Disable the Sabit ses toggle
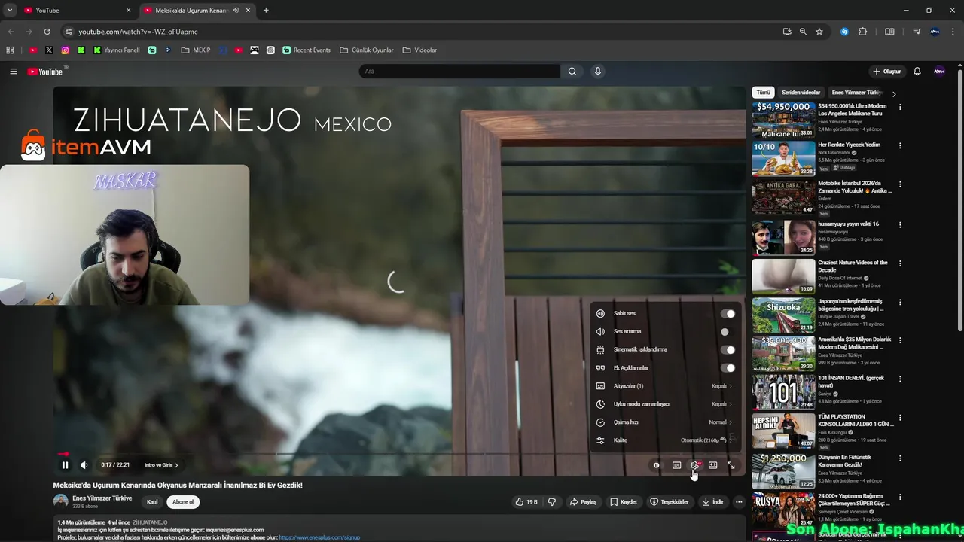Viewport: 964px width, 542px height. [728, 314]
